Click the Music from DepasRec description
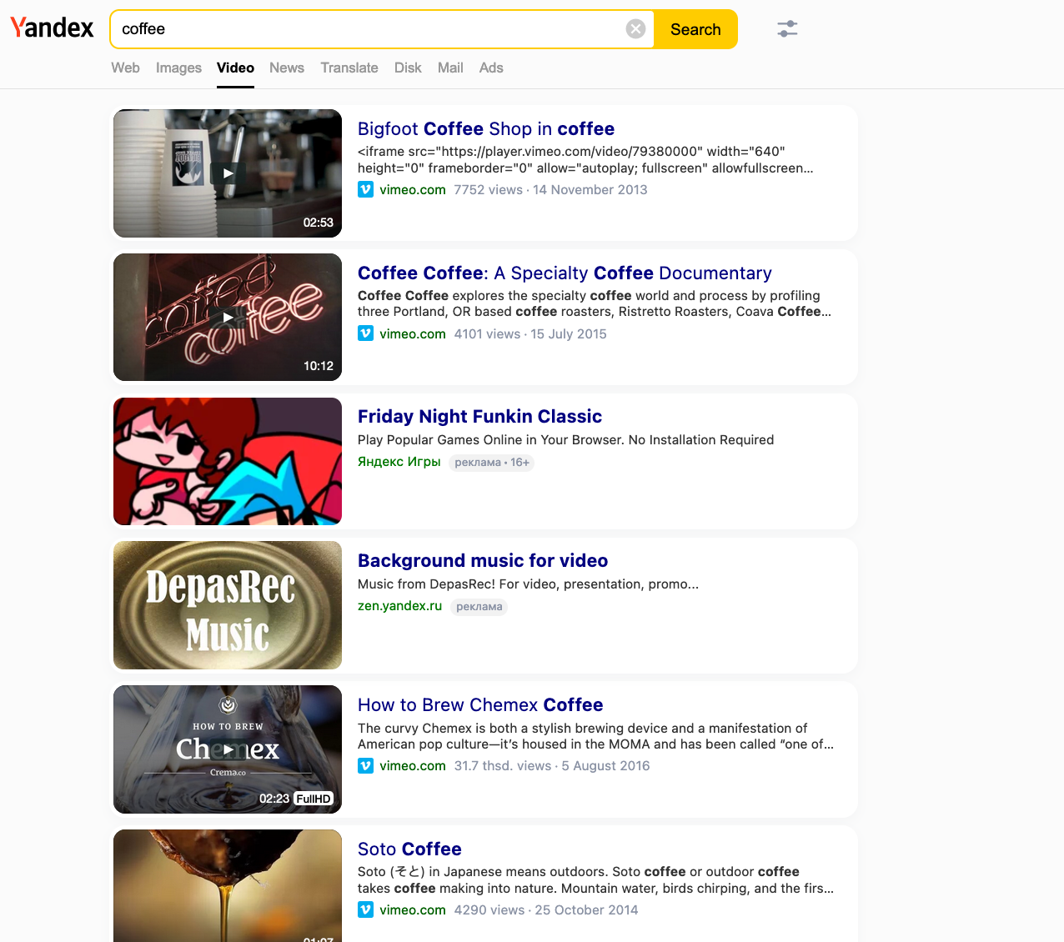 click(528, 584)
